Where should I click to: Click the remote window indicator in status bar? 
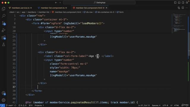[2, 106]
